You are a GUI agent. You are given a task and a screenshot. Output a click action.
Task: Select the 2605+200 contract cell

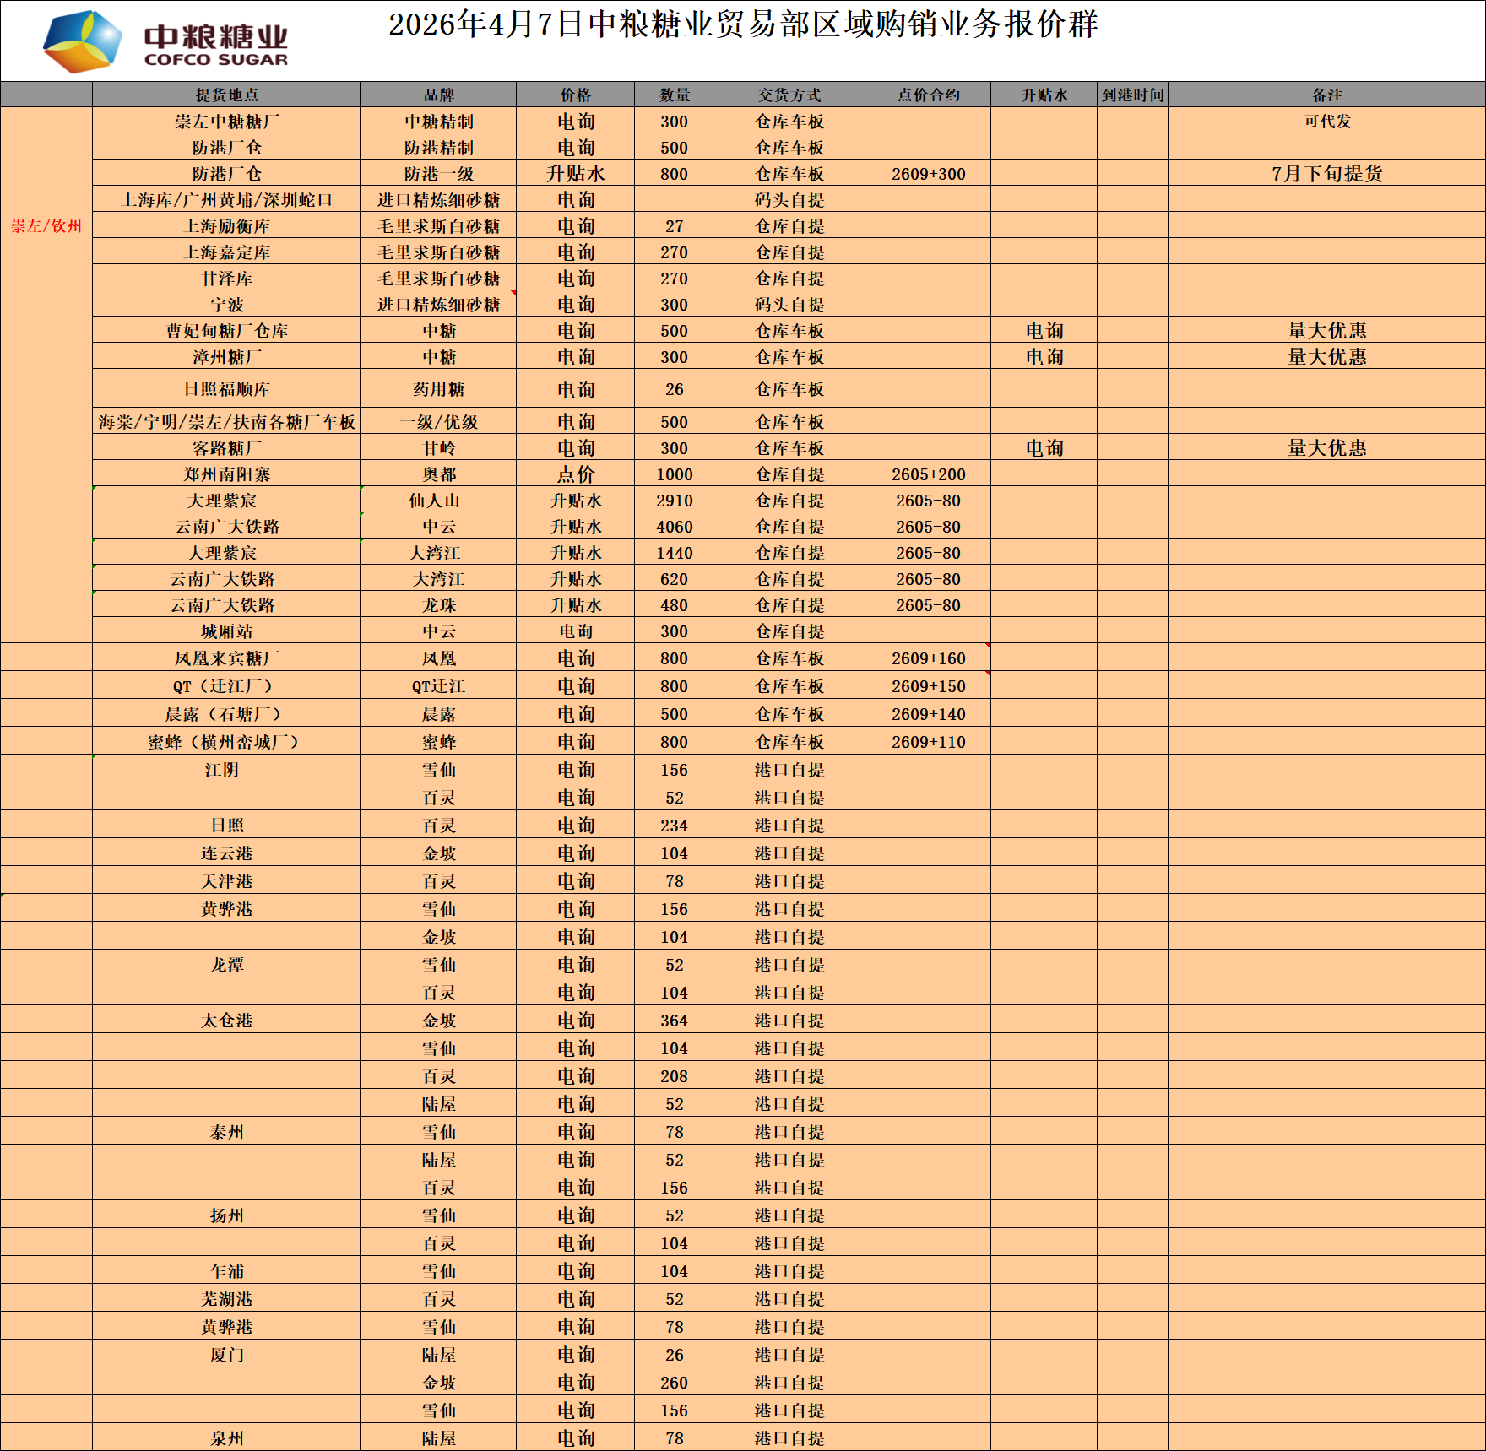tap(928, 474)
